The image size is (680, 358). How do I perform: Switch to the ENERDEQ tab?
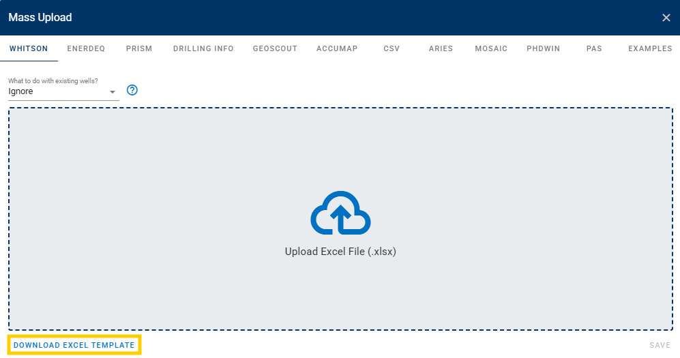point(86,48)
